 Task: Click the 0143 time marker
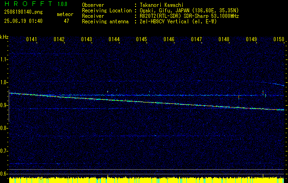(87, 39)
